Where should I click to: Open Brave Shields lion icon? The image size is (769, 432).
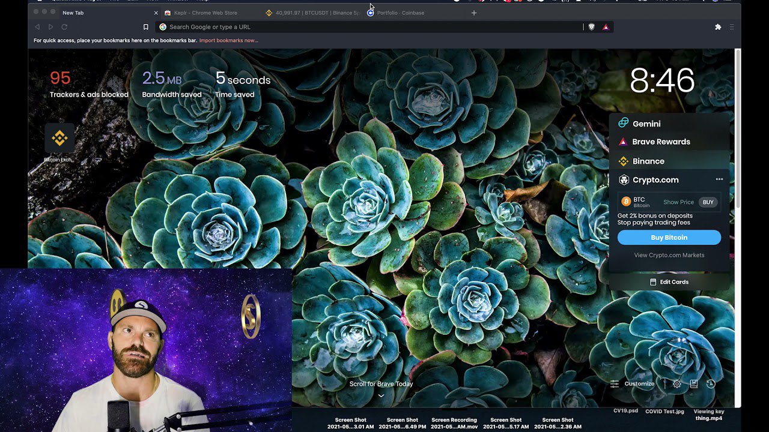coord(591,27)
